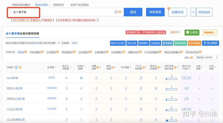Open help icon in PC日检索量 column header
Viewport: 223px width, 123px height.
click(x=143, y=67)
